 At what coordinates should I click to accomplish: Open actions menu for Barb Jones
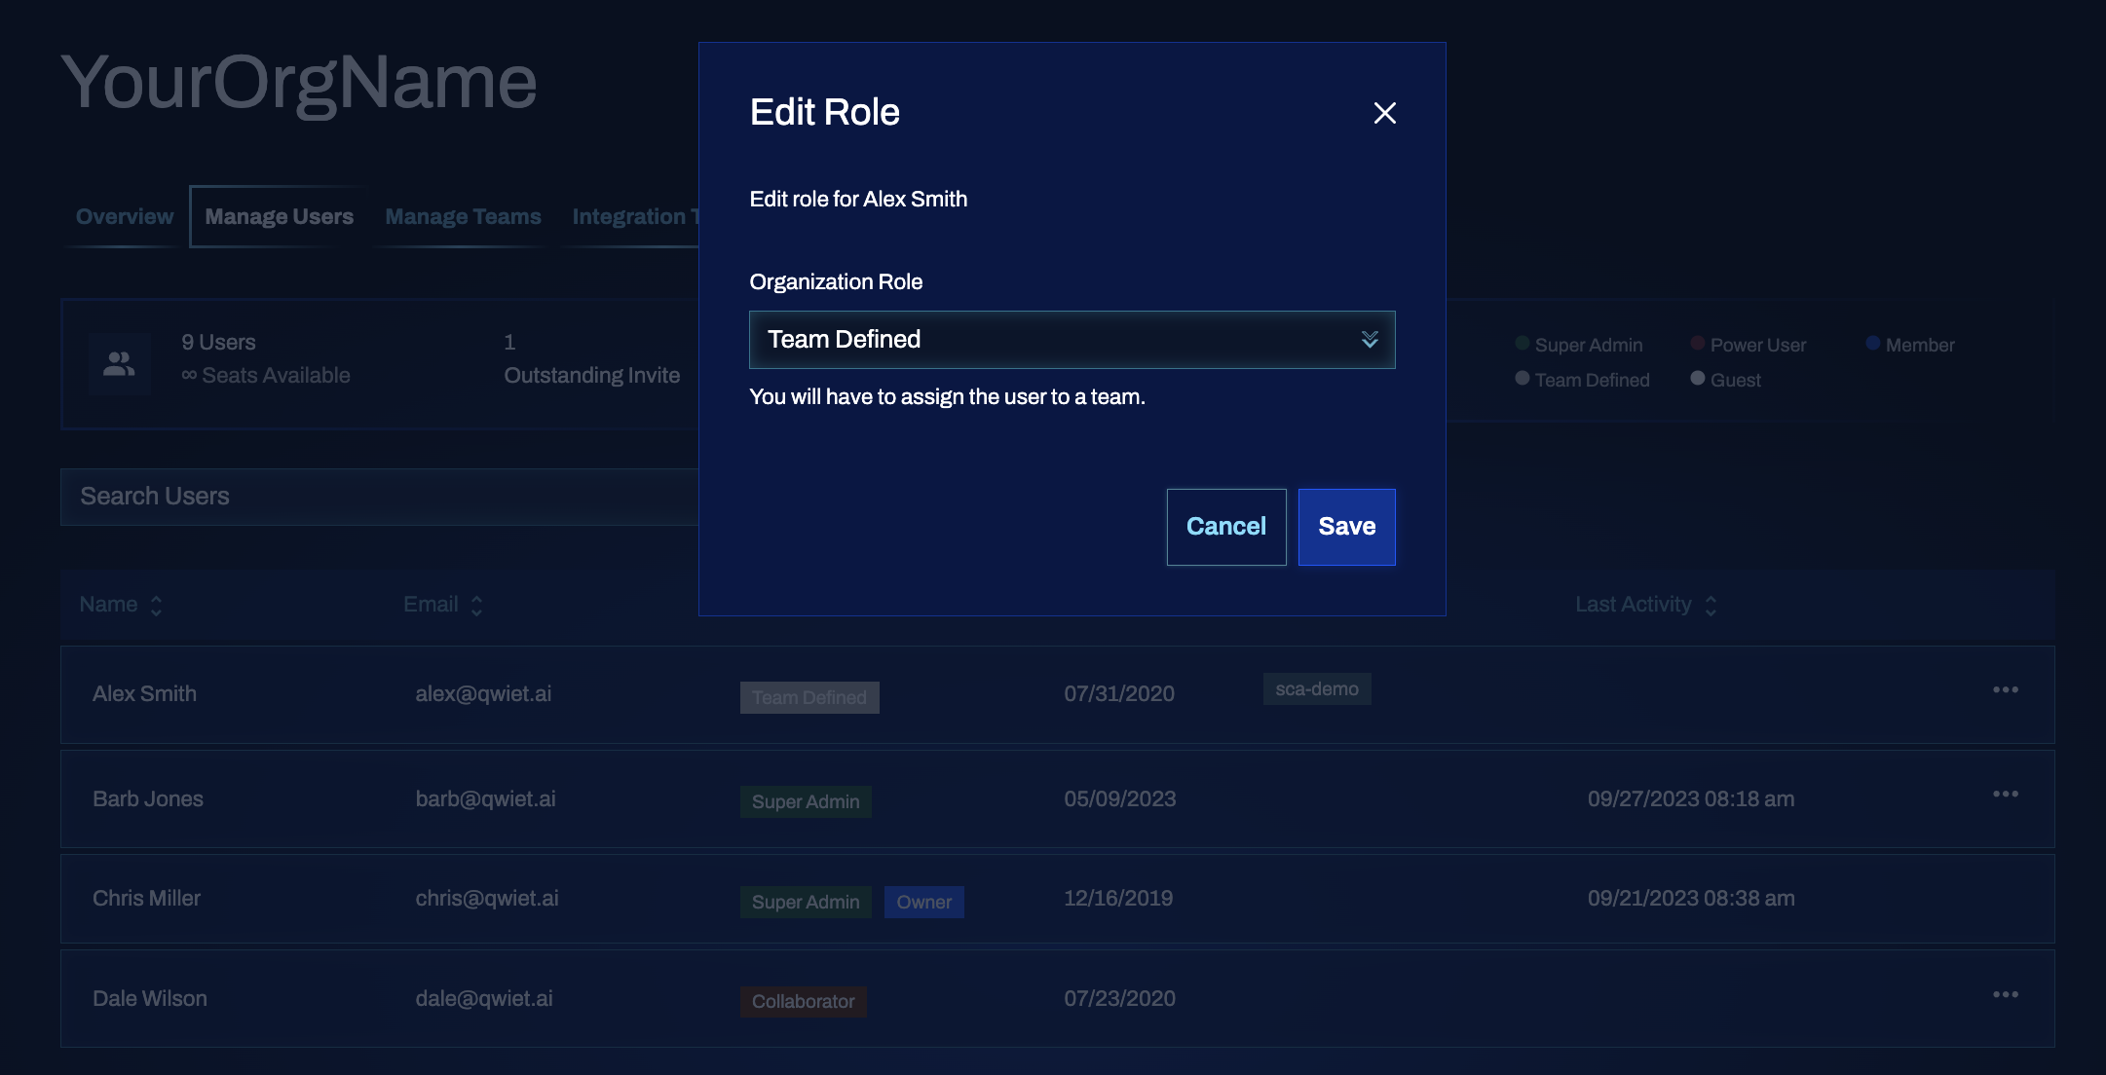point(2006,794)
